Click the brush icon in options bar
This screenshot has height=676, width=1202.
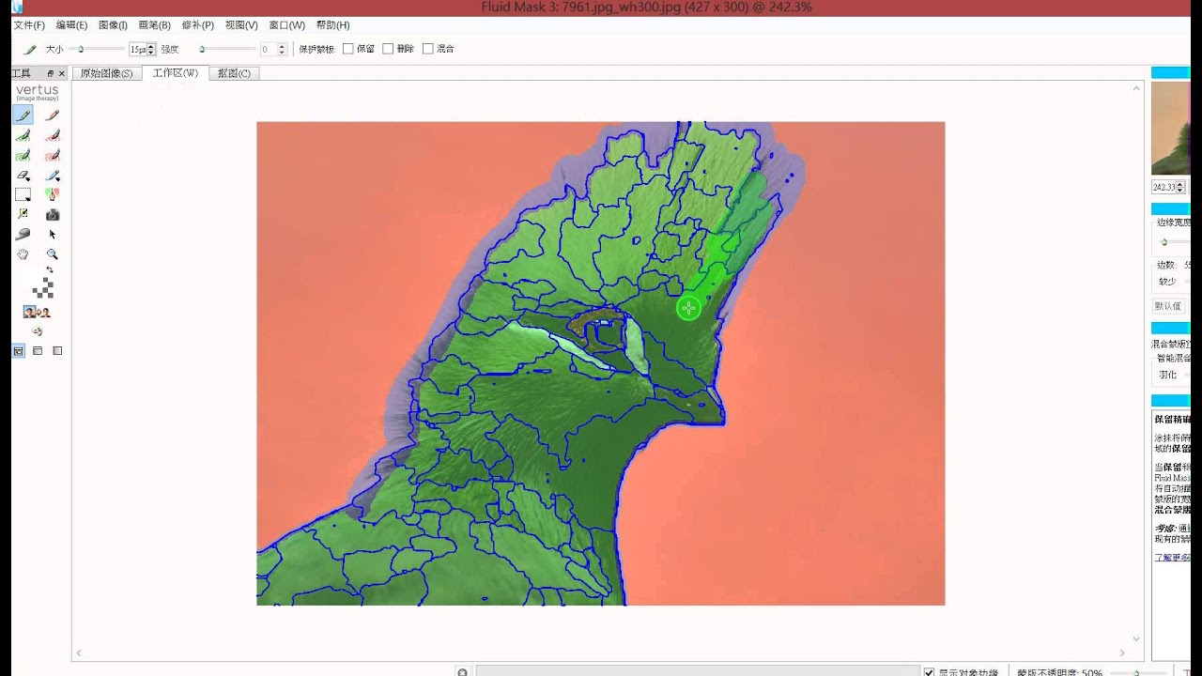point(30,49)
